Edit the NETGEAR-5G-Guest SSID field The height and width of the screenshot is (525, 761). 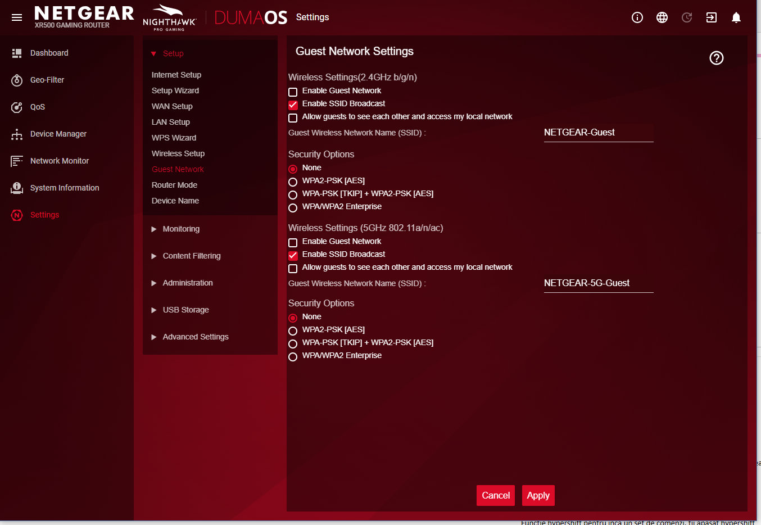(x=598, y=283)
